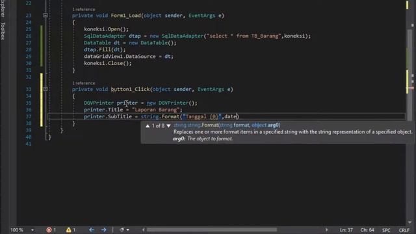
Task: Navigate forward with the right arrow
Action: [x=104, y=229]
